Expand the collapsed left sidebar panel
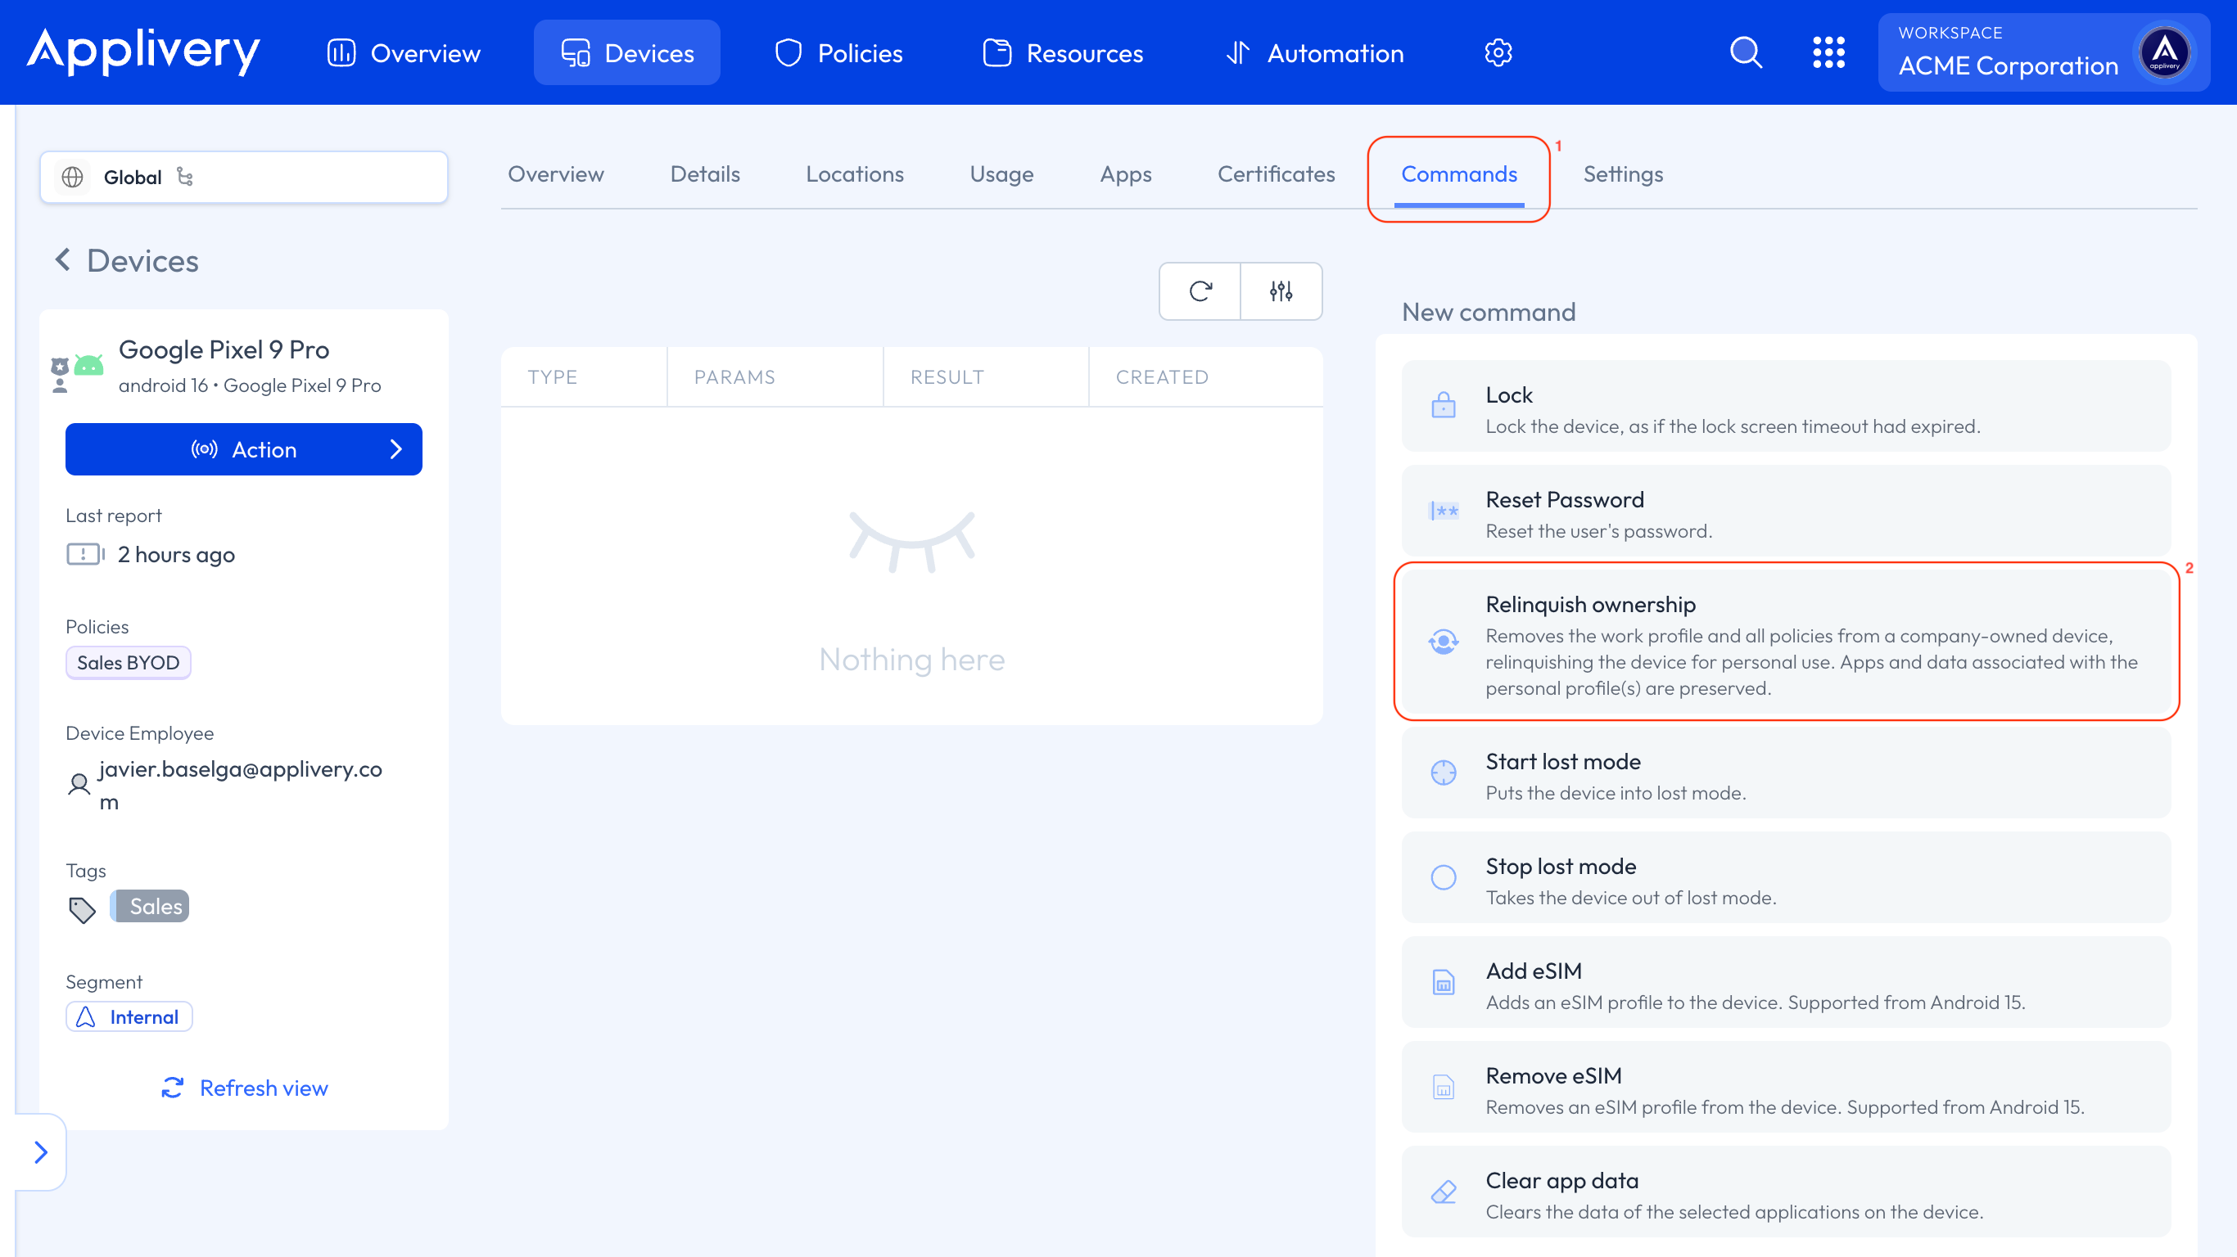This screenshot has width=2237, height=1257. 40,1152
